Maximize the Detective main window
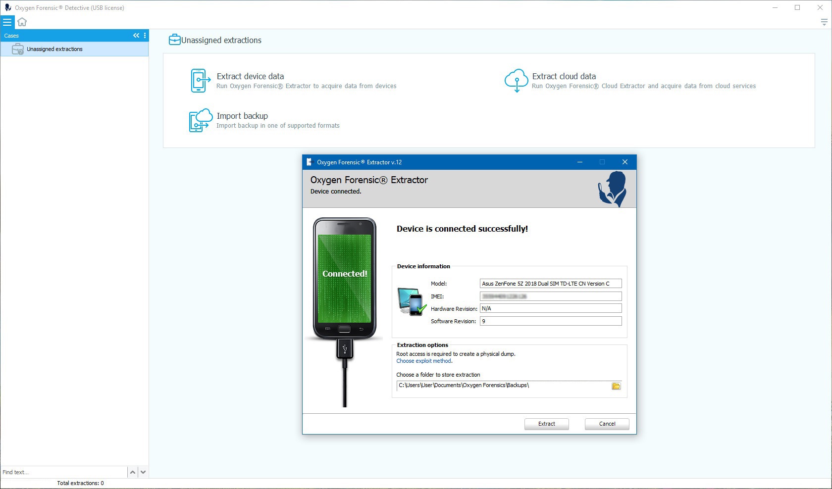 [x=797, y=7]
